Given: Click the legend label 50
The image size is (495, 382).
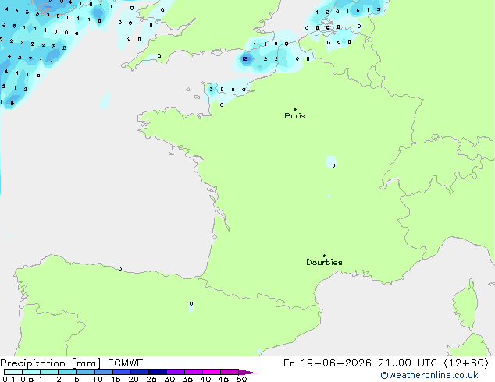Looking at the screenshot, I should coord(241,379).
